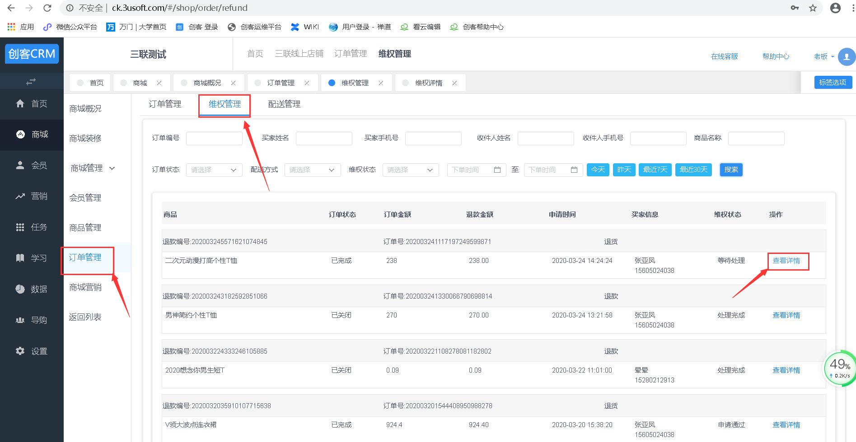Open the 帮助中心 link
This screenshot has width=856, height=442.
tap(776, 56)
